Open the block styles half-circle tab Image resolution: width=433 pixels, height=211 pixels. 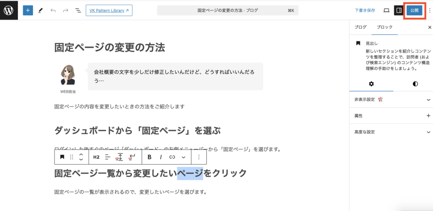click(x=415, y=84)
